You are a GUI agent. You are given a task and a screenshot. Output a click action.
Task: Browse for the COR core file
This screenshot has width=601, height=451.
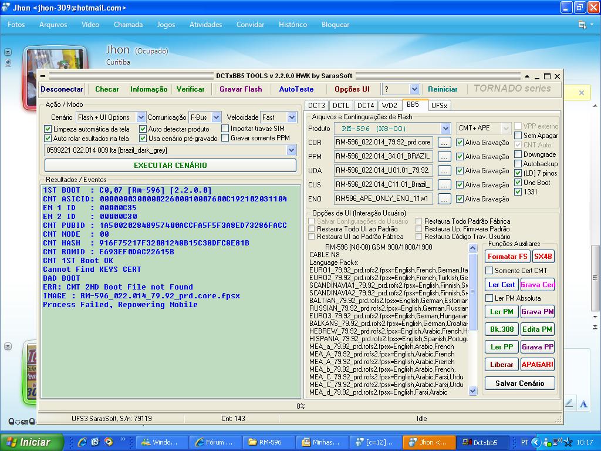(x=444, y=143)
